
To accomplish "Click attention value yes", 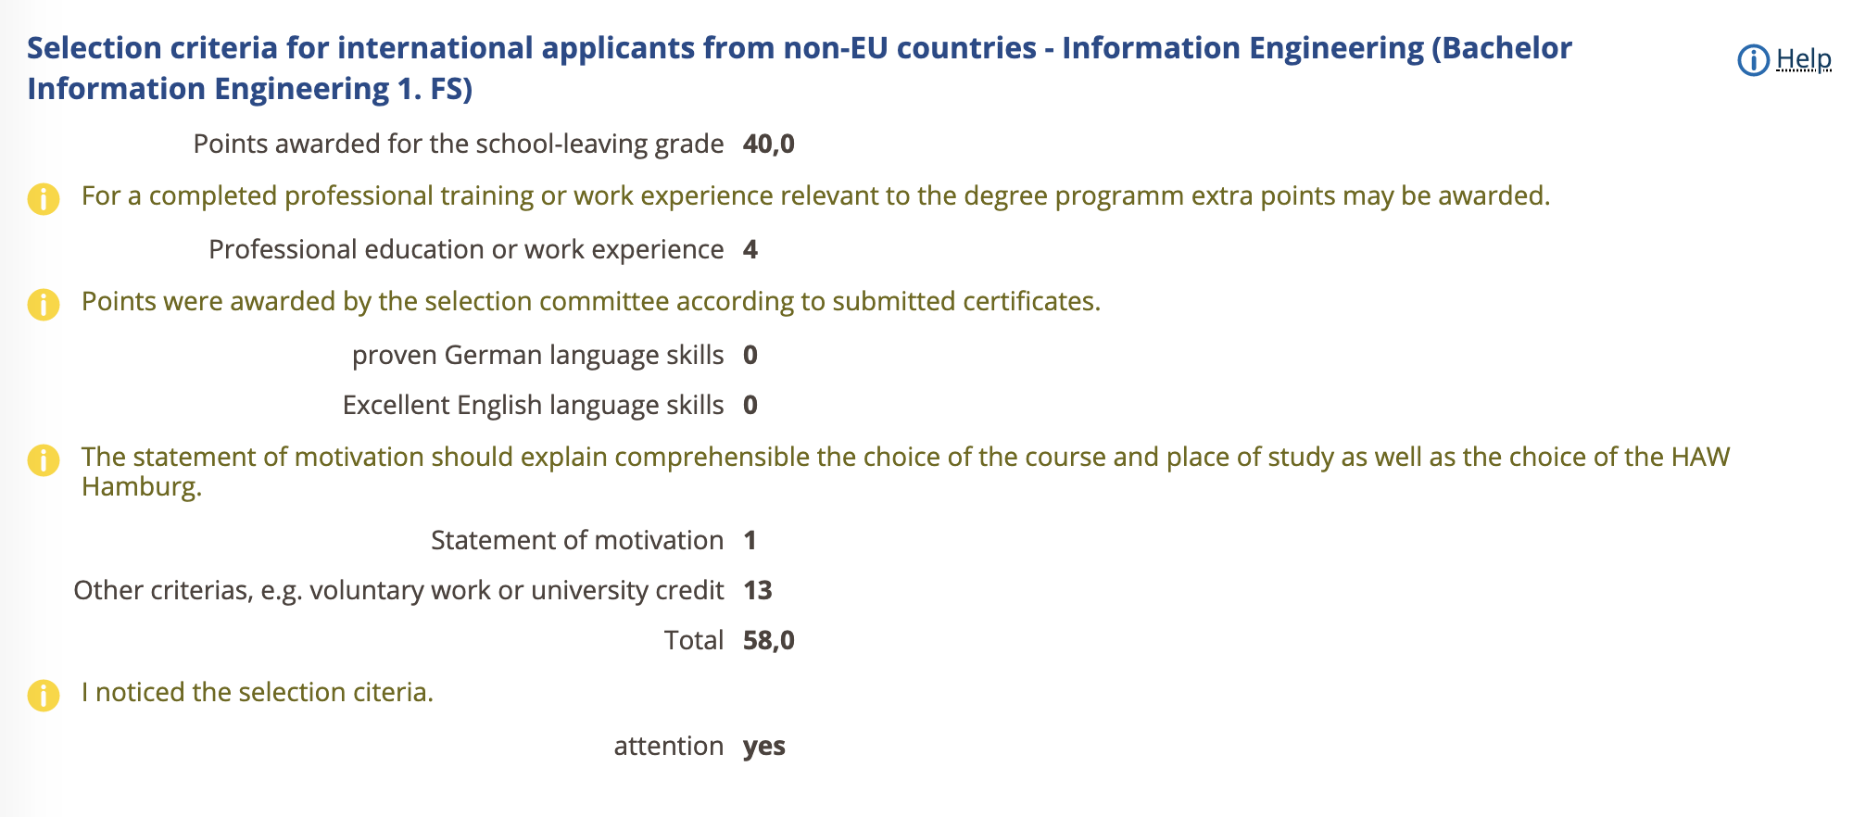I will tap(764, 747).
